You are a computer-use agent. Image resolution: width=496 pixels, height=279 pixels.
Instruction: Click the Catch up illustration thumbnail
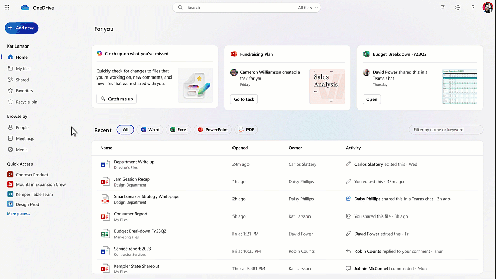(195, 85)
